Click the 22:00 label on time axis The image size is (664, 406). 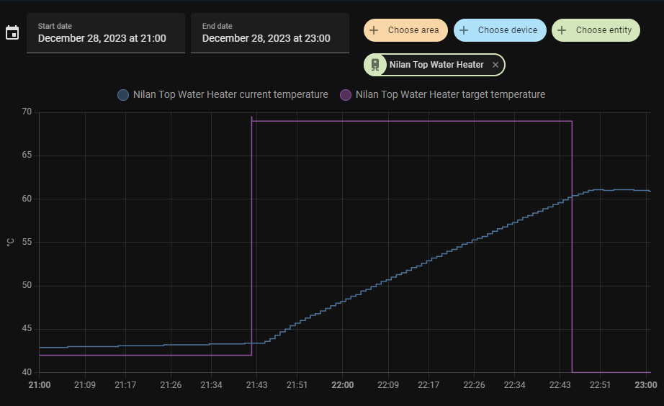click(342, 385)
